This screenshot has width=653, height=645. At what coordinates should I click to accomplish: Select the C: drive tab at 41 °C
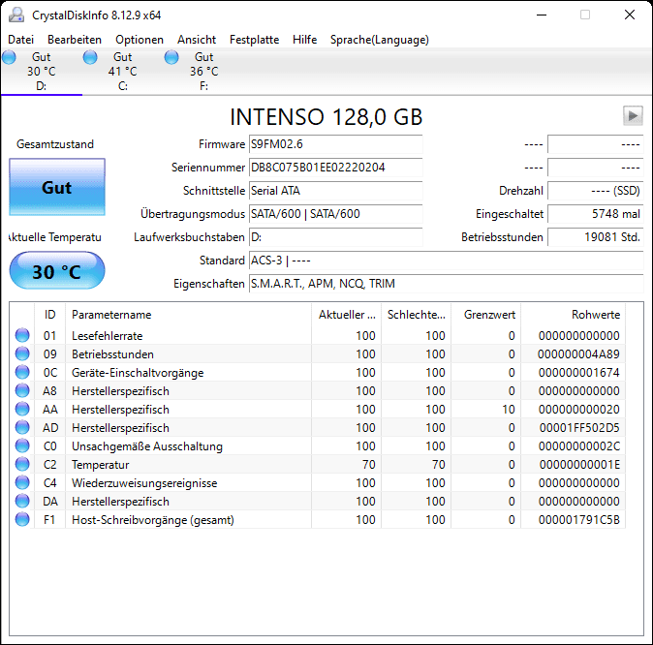coord(122,72)
